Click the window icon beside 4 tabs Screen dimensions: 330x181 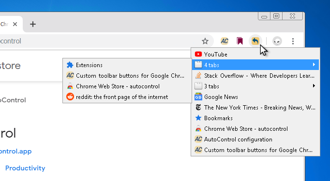coord(198,65)
